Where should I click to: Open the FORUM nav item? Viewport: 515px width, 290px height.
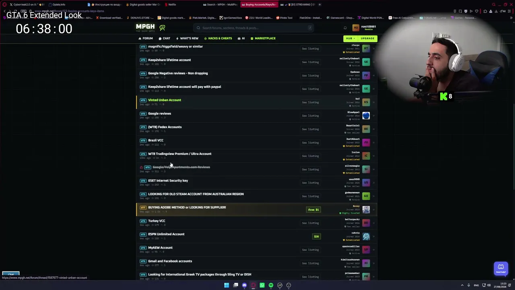pyautogui.click(x=146, y=39)
